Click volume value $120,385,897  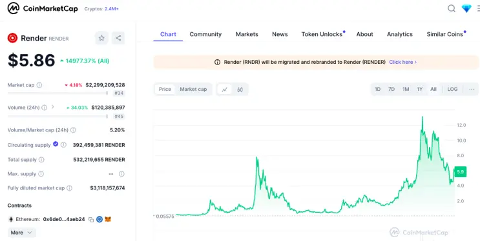click(x=108, y=108)
